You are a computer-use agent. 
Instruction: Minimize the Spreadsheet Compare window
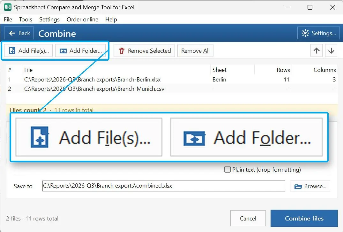click(288, 7)
